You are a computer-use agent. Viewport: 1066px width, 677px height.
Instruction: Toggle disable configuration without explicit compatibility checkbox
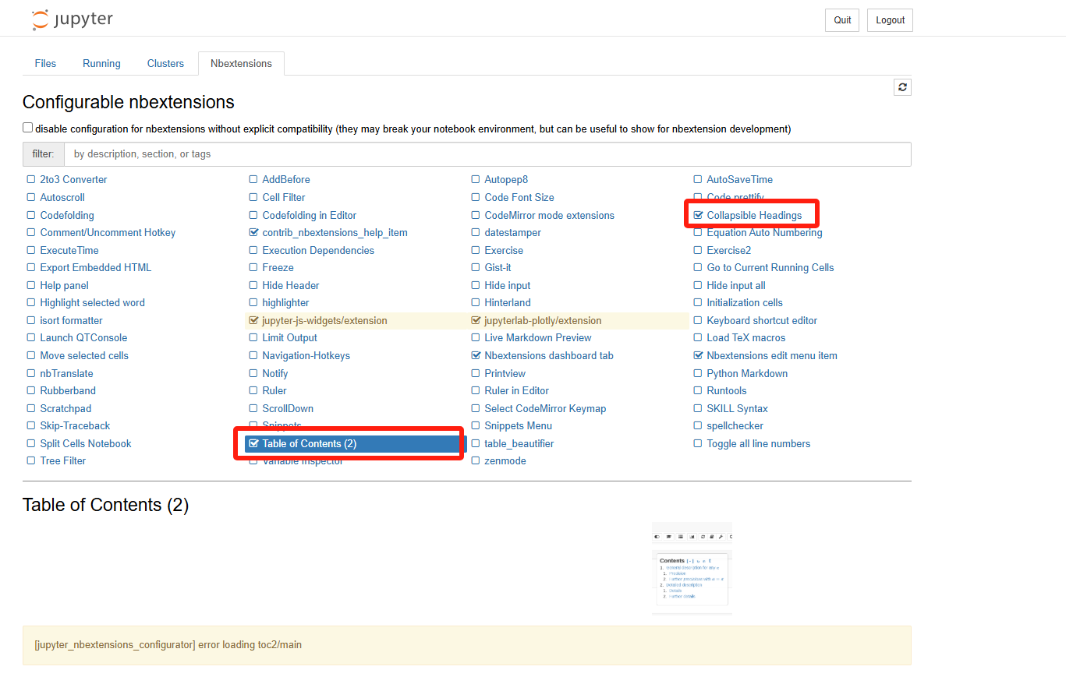[x=28, y=128]
